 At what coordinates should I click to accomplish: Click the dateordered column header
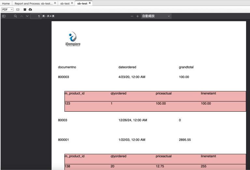(x=127, y=67)
